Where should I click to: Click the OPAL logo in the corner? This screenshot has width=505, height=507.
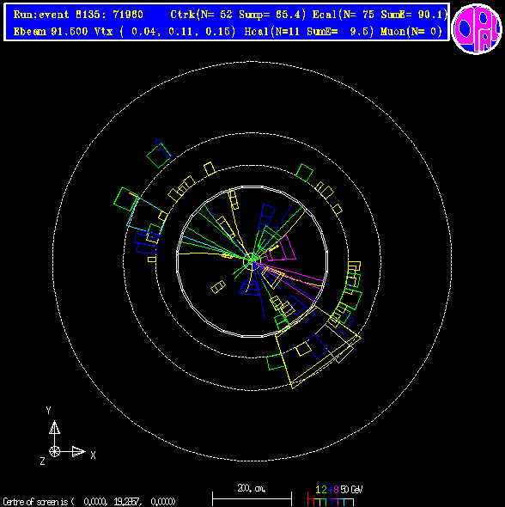pos(477,28)
